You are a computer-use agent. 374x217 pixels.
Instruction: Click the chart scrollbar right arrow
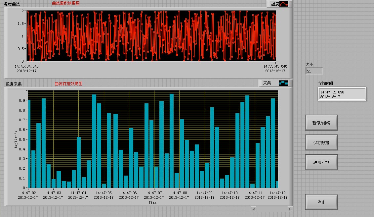tap(290, 209)
